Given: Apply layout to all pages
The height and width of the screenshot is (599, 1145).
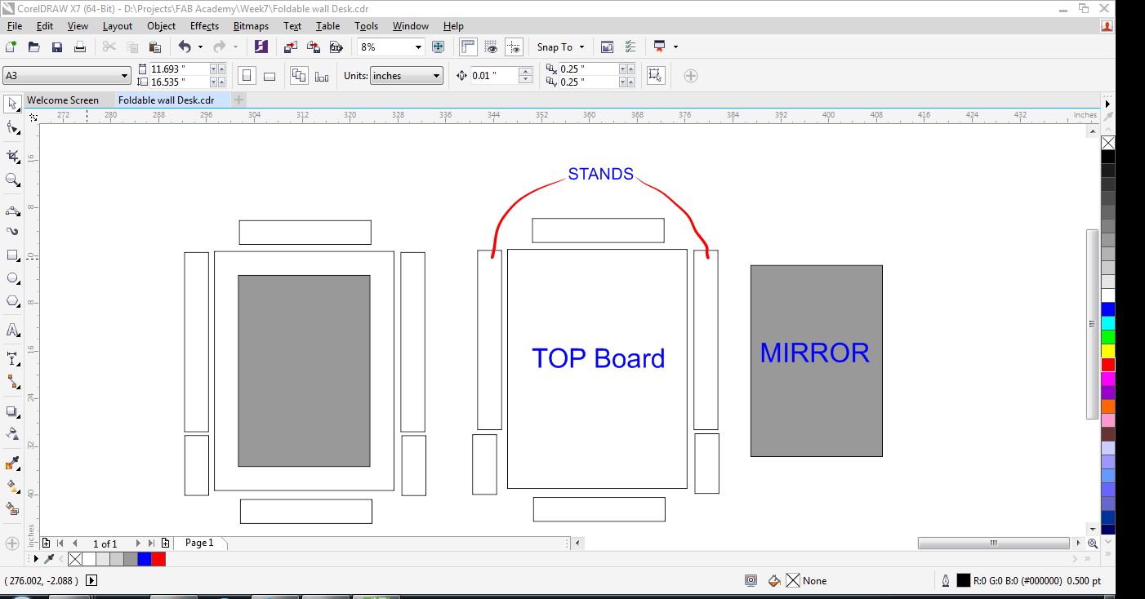Looking at the screenshot, I should (x=299, y=76).
